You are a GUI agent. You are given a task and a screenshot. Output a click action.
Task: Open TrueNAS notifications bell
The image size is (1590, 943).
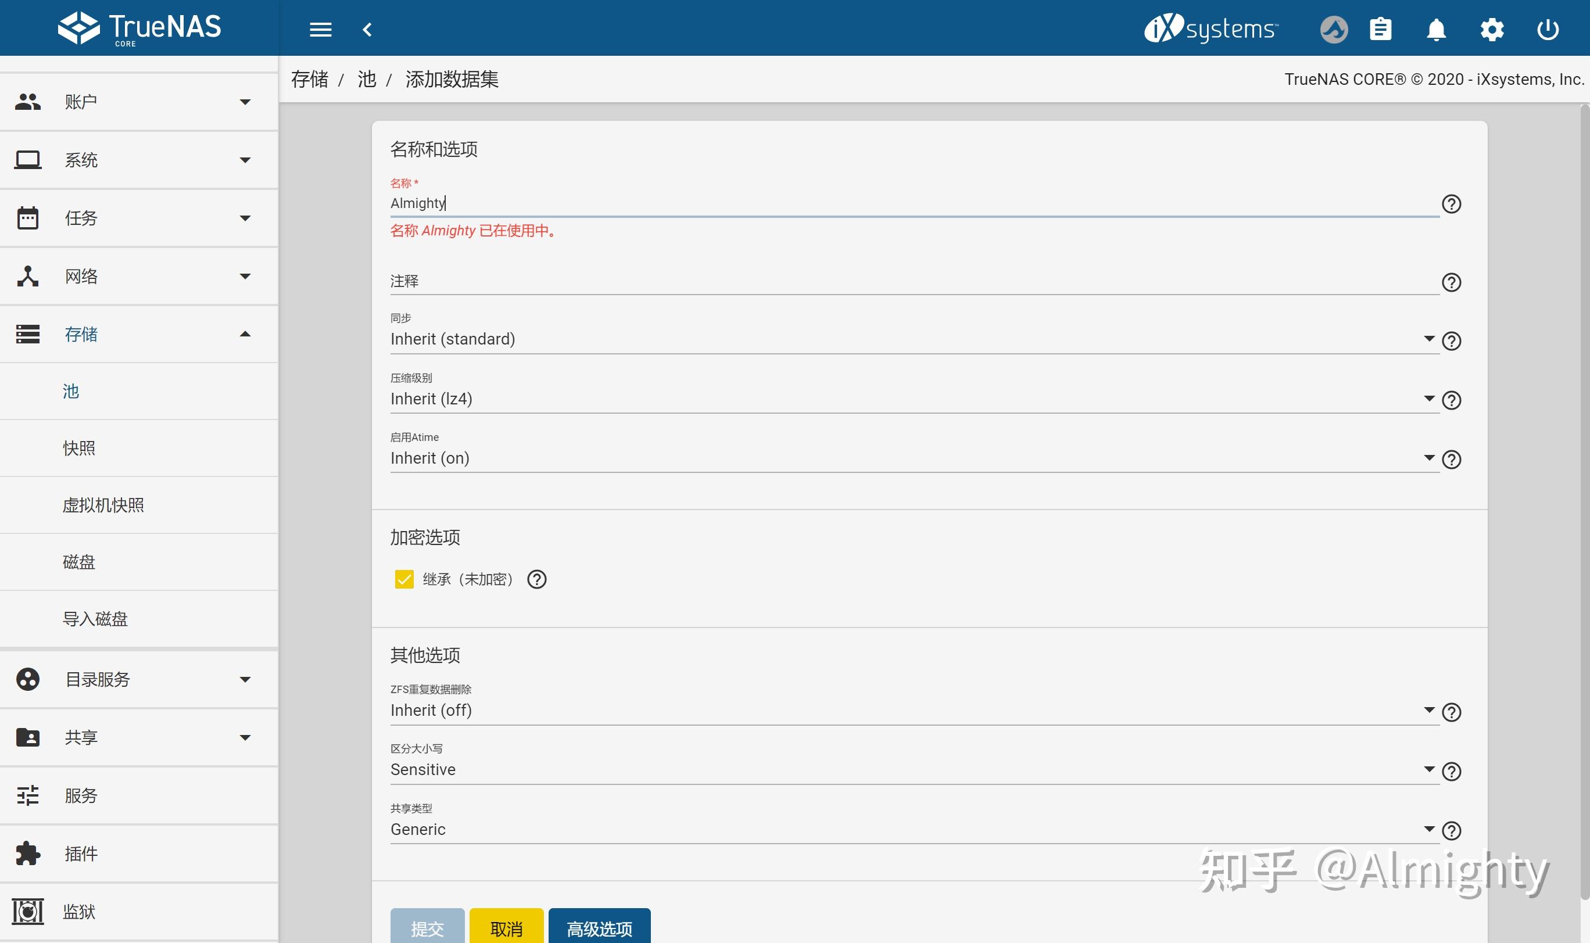[x=1437, y=29]
